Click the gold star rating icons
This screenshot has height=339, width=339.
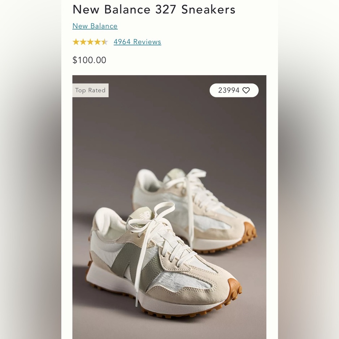point(91,42)
